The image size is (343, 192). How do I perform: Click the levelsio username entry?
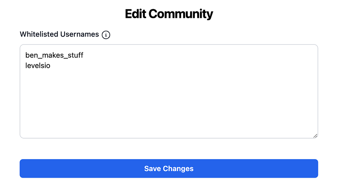click(38, 65)
